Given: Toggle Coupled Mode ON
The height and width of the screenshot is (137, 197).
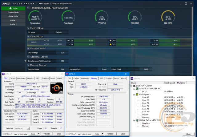Looking at the screenshot, I should 62,69.
